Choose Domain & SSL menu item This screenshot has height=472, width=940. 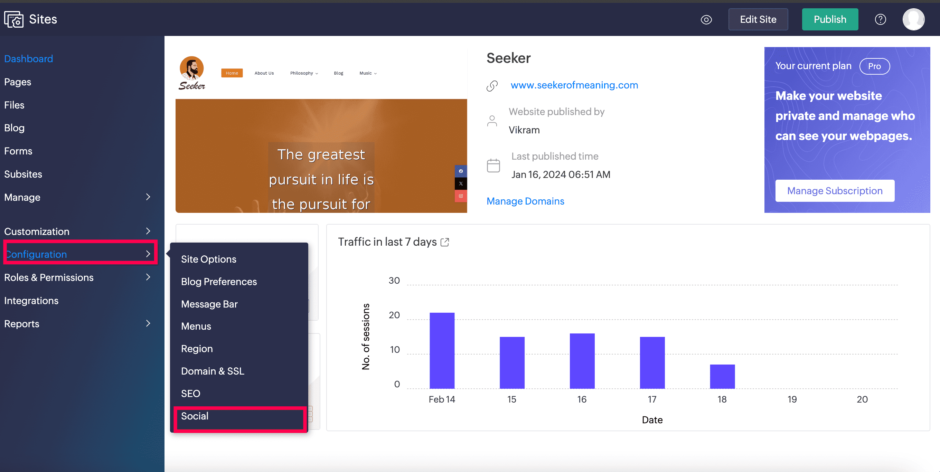[213, 371]
